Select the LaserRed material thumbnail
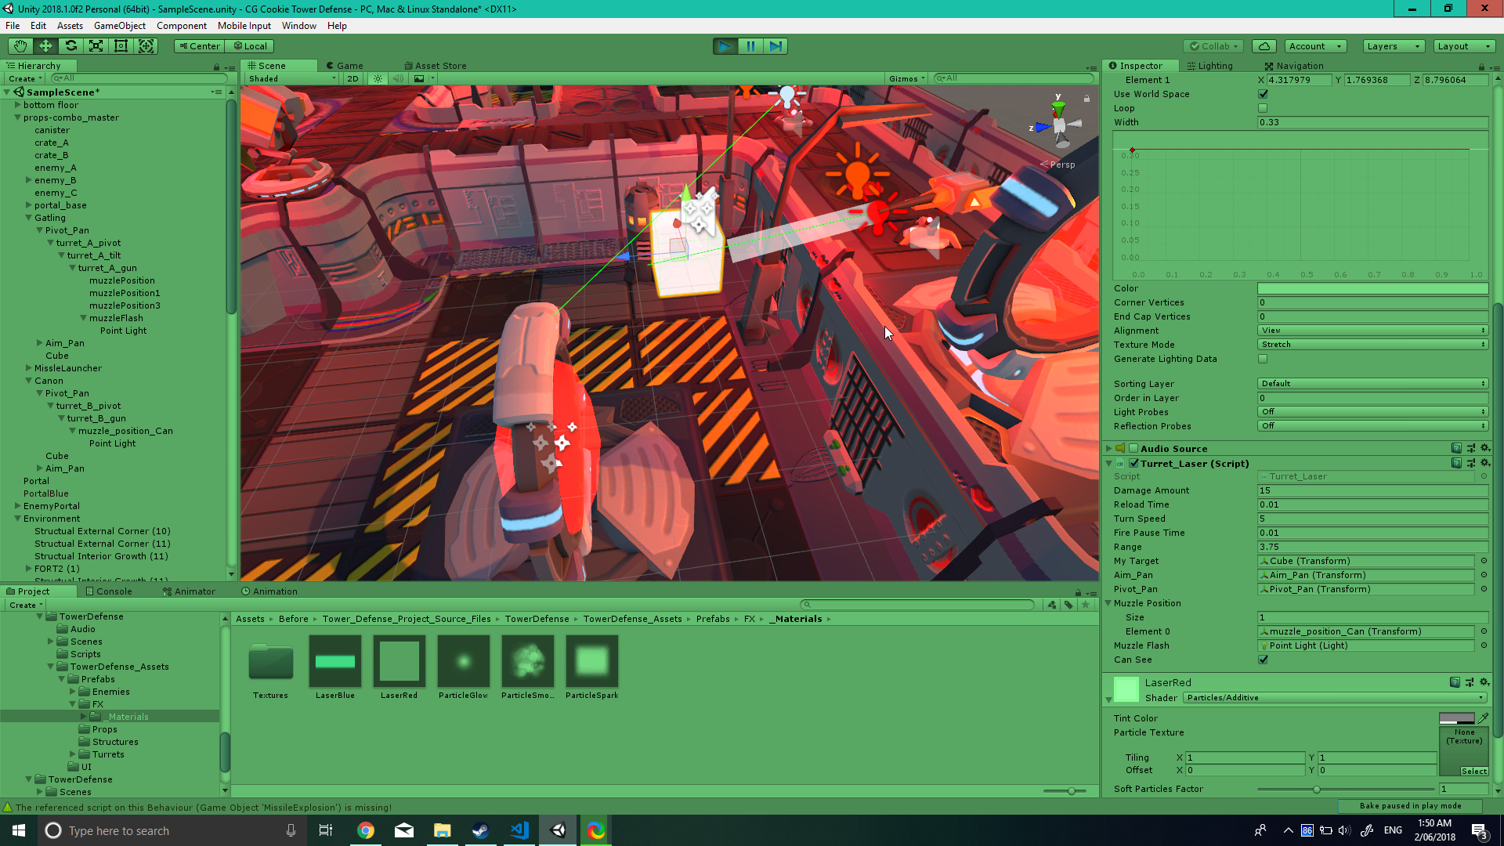1504x846 pixels. click(399, 662)
